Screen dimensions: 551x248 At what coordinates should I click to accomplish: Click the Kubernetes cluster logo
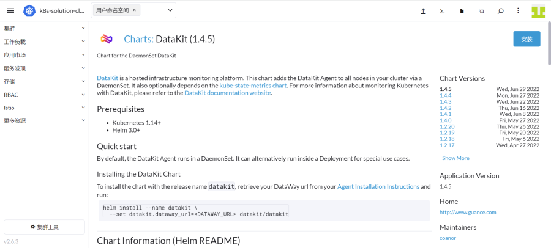tap(29, 11)
